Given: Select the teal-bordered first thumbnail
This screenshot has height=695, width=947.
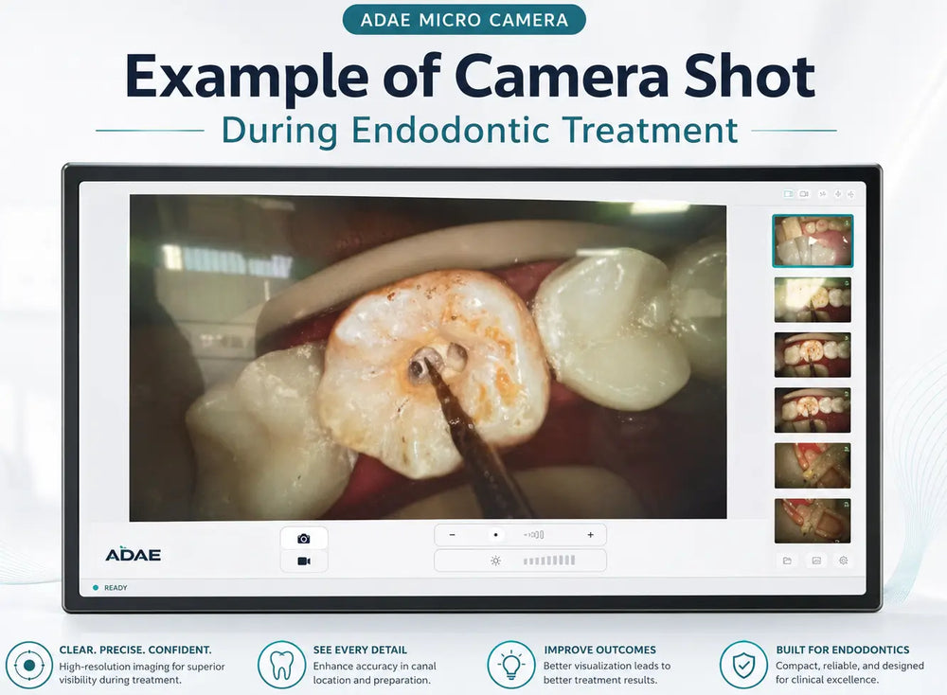Looking at the screenshot, I should pyautogui.click(x=813, y=241).
